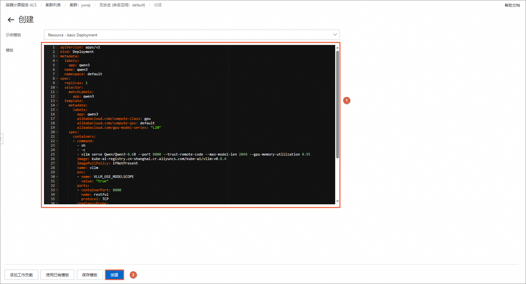Click the 添加工作负载 button
This screenshot has height=284, width=526.
click(21, 275)
